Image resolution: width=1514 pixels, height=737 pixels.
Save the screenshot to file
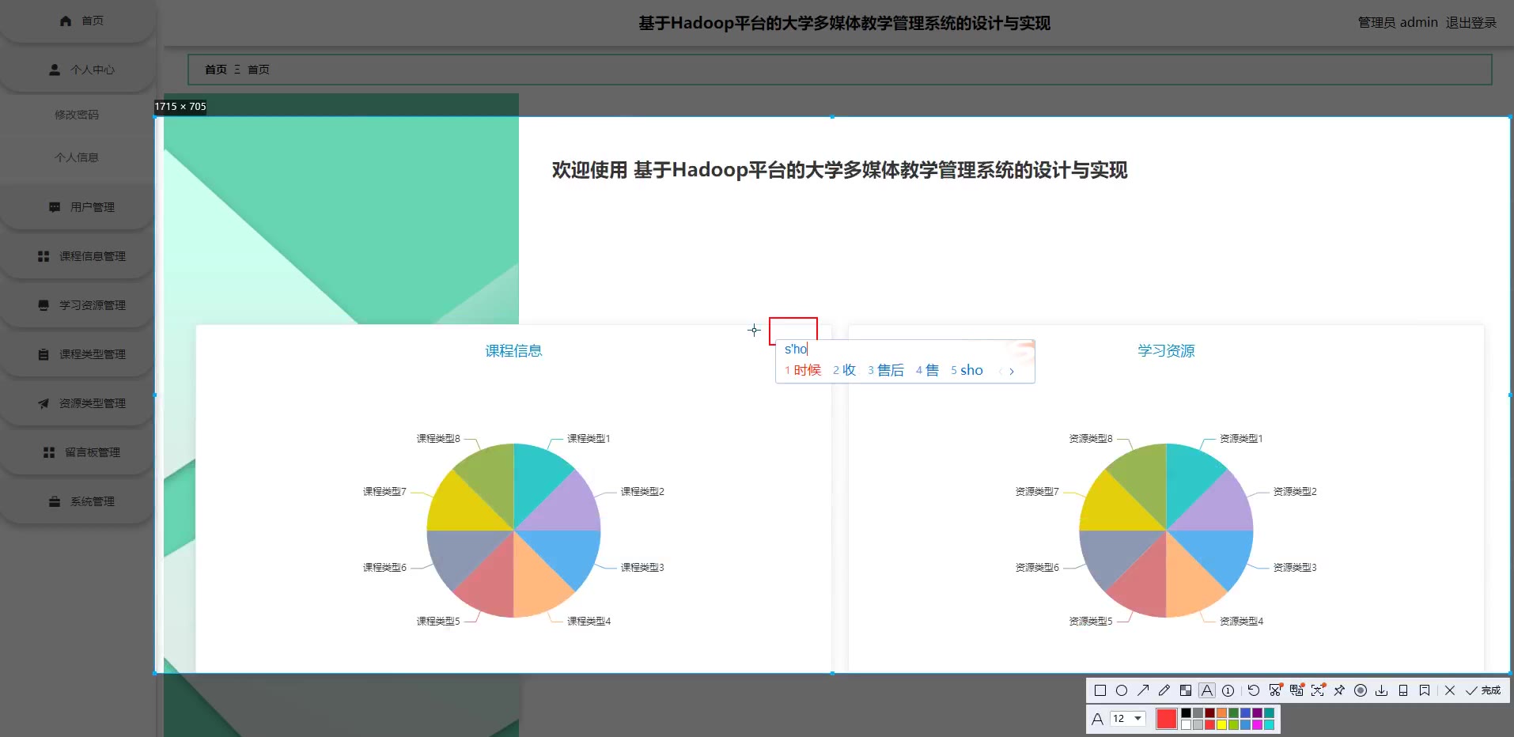click(x=1382, y=690)
